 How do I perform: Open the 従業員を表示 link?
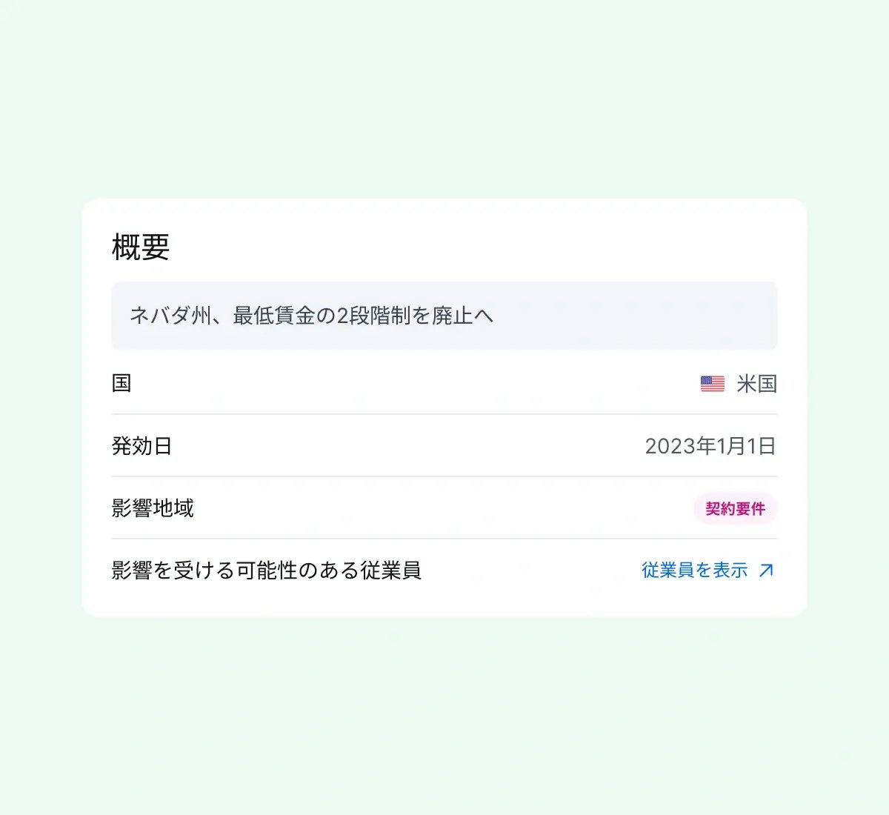coord(694,570)
